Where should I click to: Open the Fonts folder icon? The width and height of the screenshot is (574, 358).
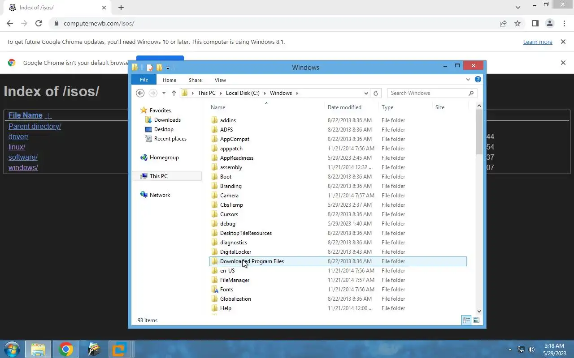pyautogui.click(x=215, y=290)
